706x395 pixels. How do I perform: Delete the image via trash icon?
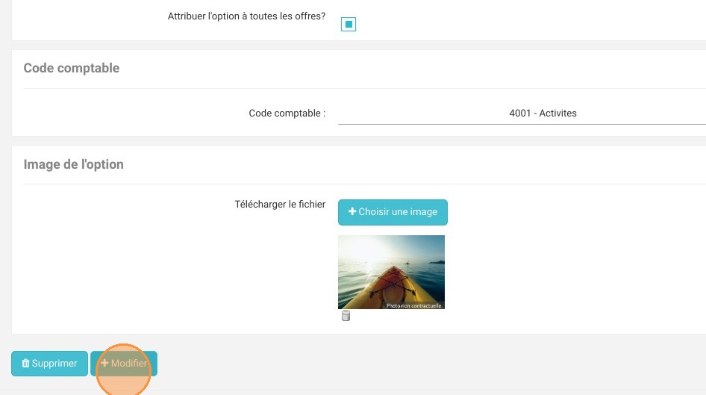pyautogui.click(x=346, y=316)
